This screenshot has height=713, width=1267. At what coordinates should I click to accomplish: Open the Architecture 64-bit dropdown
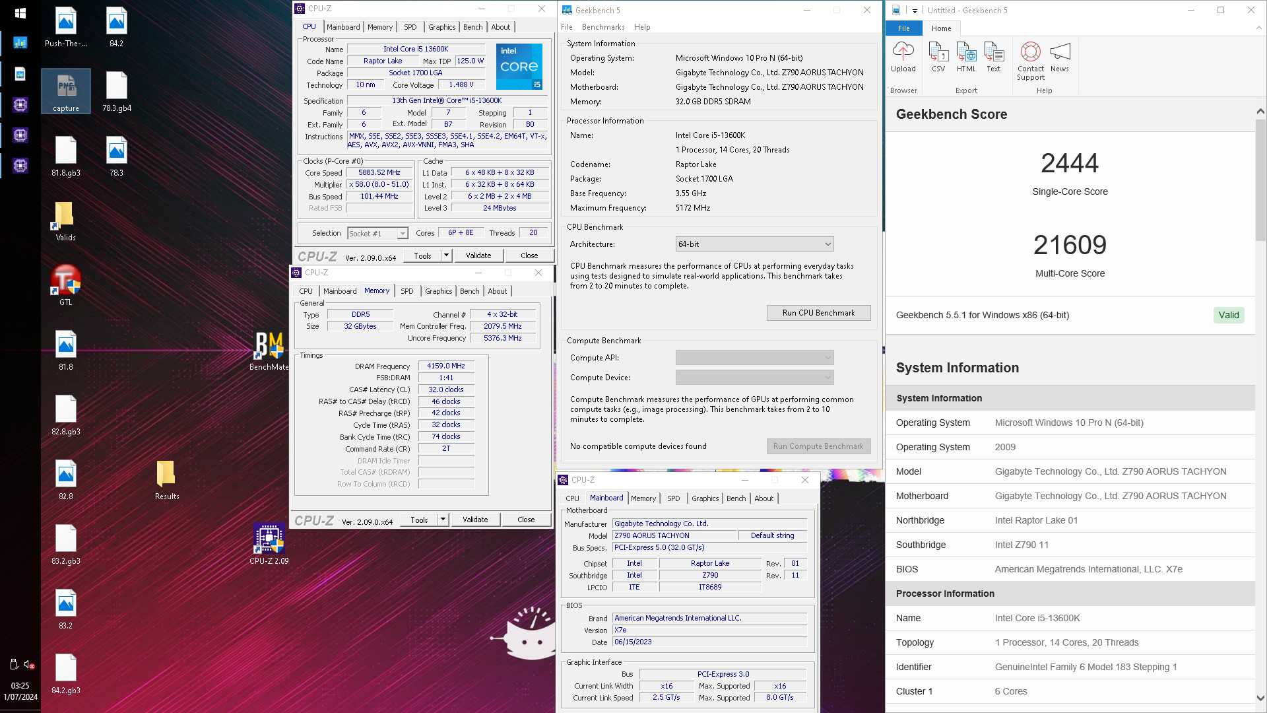tap(754, 244)
